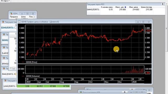
Task: Select the '% измен.закр.' column header
Action: point(107,7)
